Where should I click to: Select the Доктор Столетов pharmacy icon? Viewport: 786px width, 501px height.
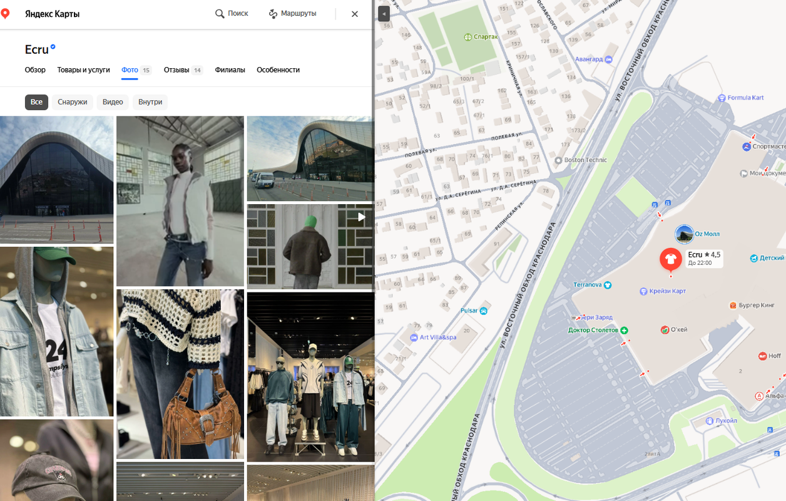click(x=624, y=330)
